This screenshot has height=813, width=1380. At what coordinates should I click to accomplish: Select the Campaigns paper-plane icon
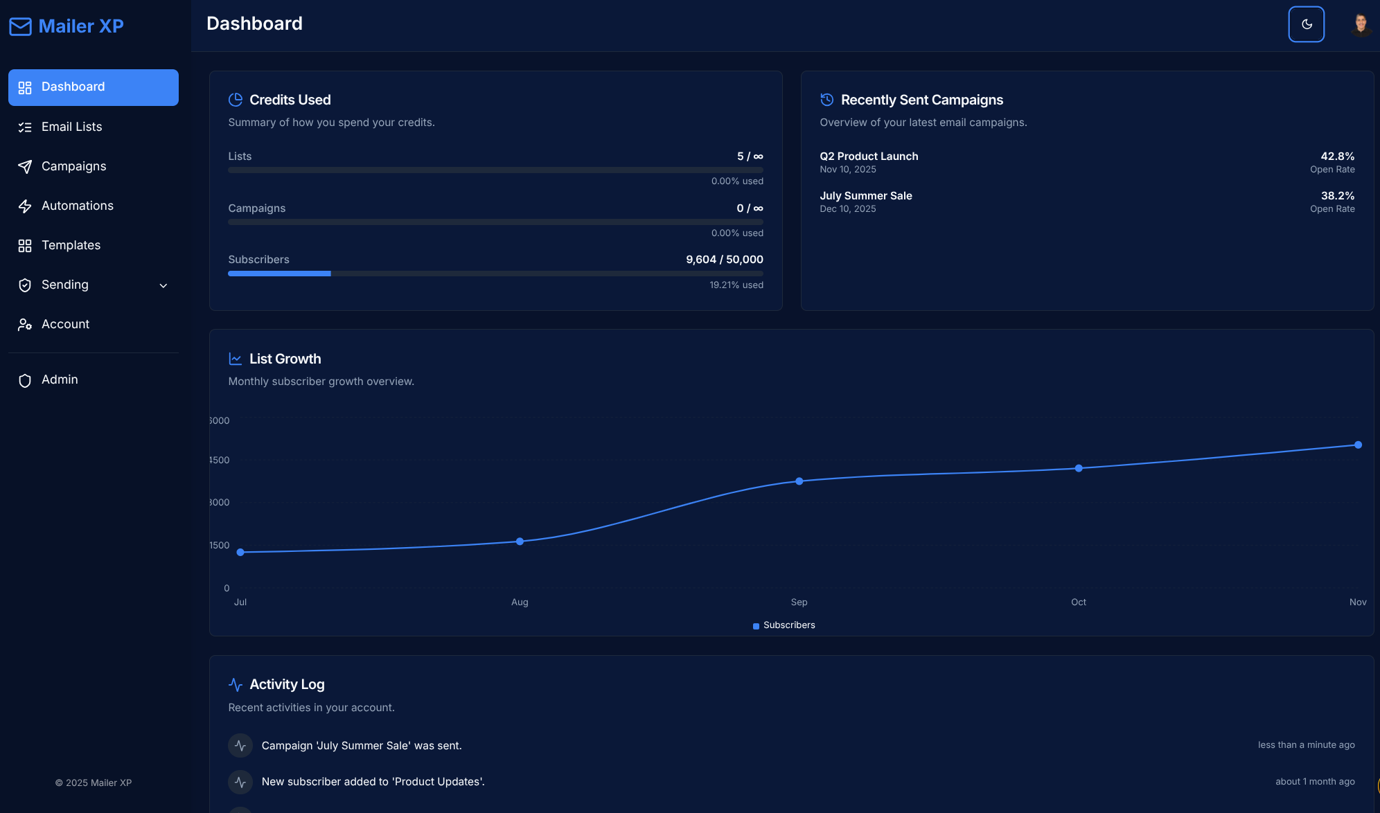click(x=25, y=166)
